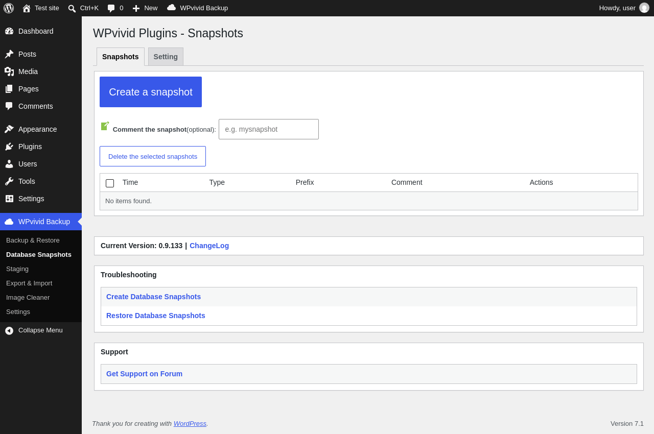Click the Collapse Menu arrow icon
The image size is (654, 434).
pos(9,331)
